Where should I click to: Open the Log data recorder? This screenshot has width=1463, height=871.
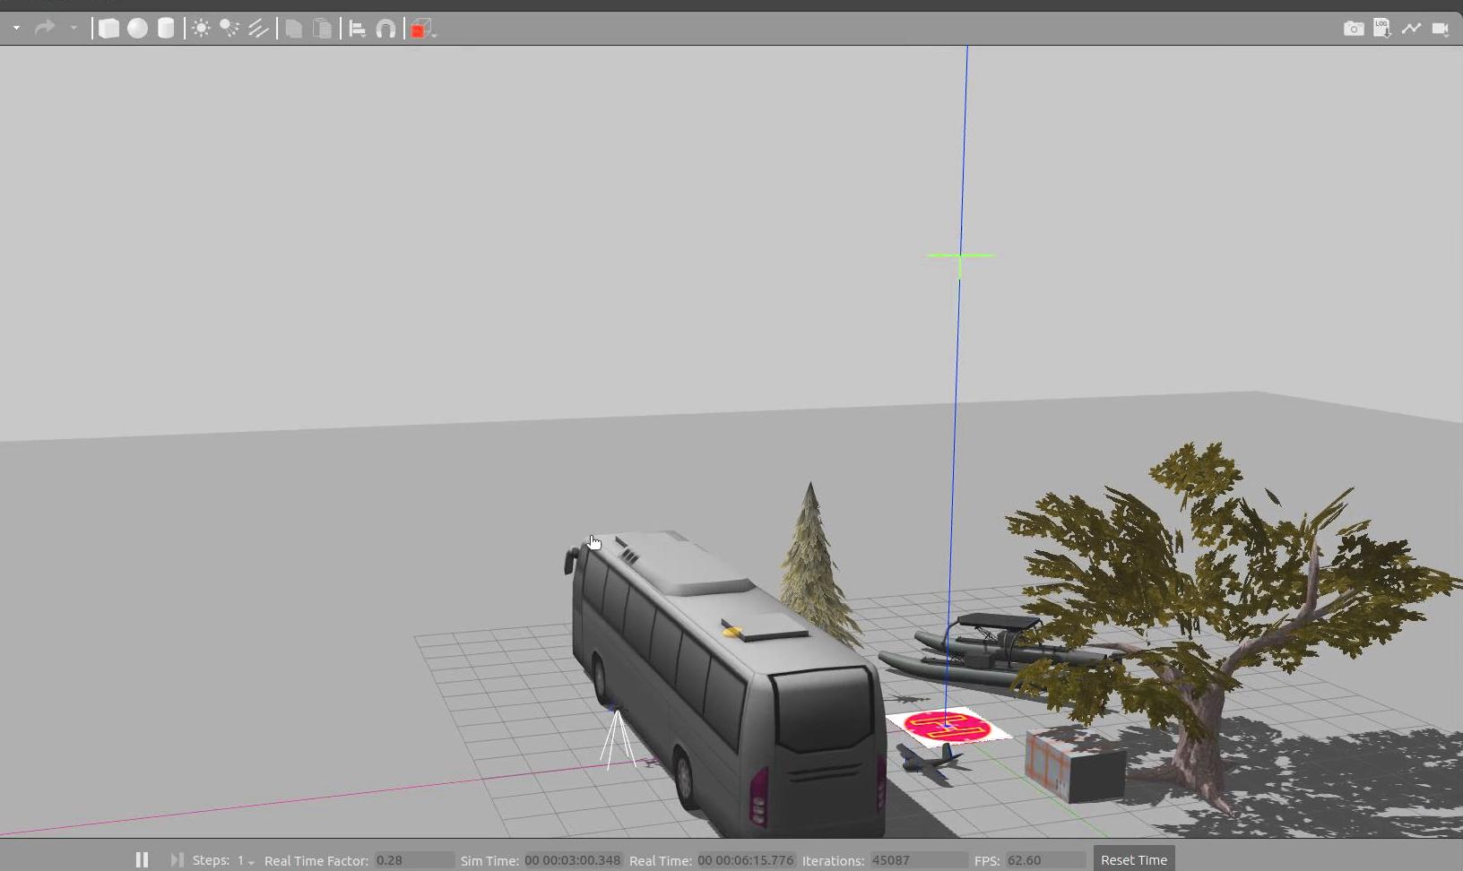1382,29
